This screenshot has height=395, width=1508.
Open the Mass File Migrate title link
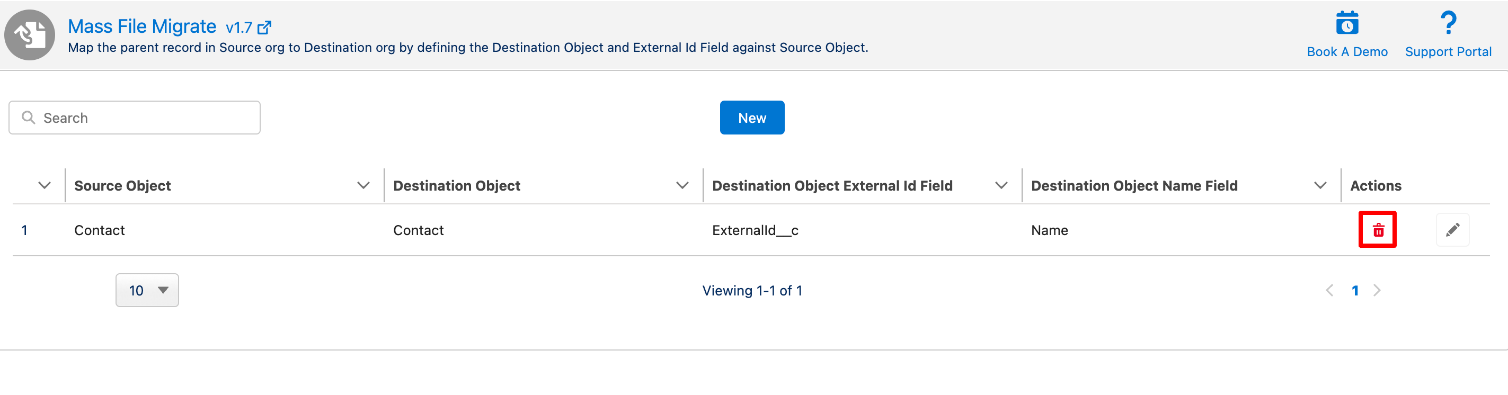pyautogui.click(x=141, y=26)
